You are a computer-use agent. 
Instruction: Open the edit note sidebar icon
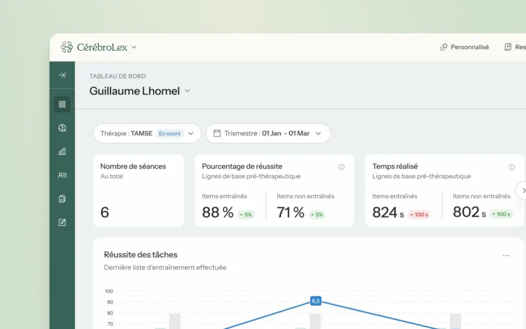(62, 222)
